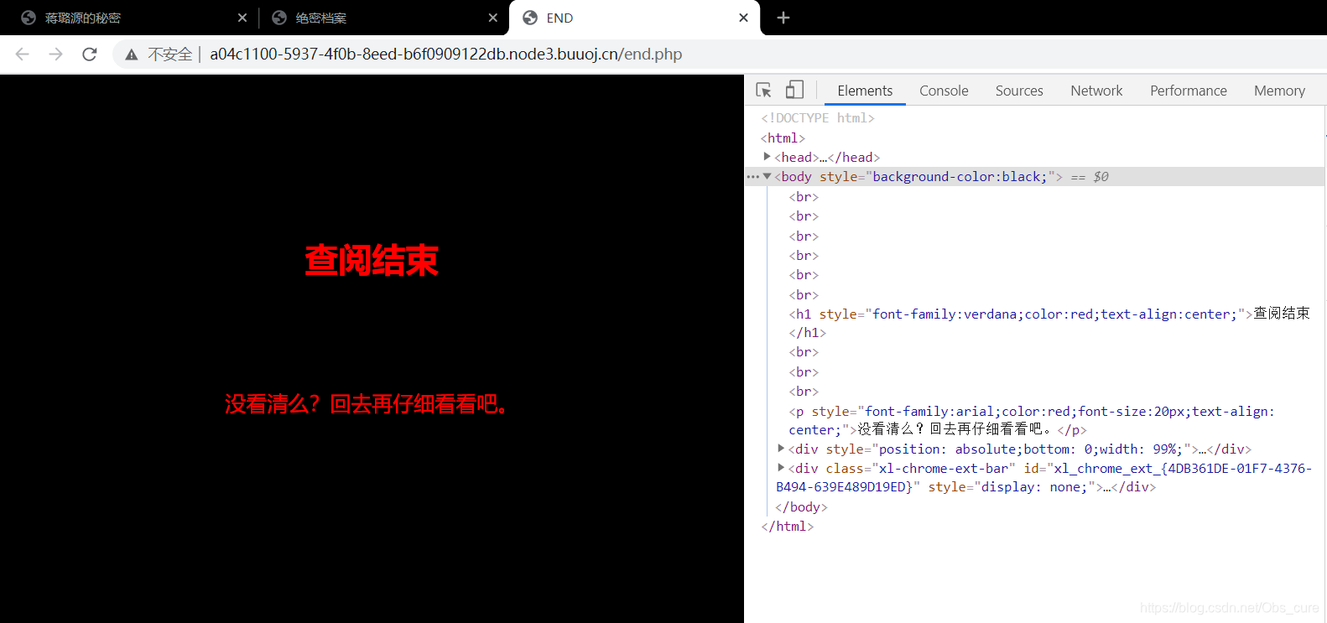1327x623 pixels.
Task: Click the insecure site warning icon
Action: click(x=132, y=55)
